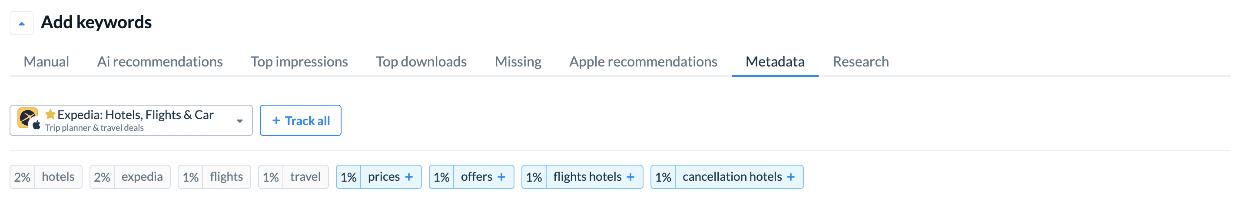This screenshot has width=1241, height=206.
Task: Open the Ai recommendations tab
Action: point(160,62)
